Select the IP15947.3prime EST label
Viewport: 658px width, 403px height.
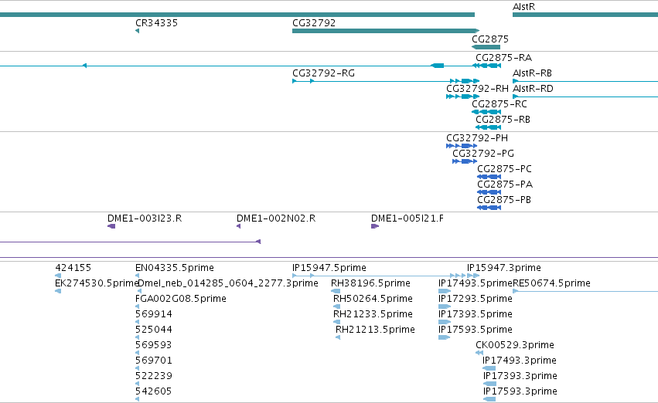click(x=504, y=268)
